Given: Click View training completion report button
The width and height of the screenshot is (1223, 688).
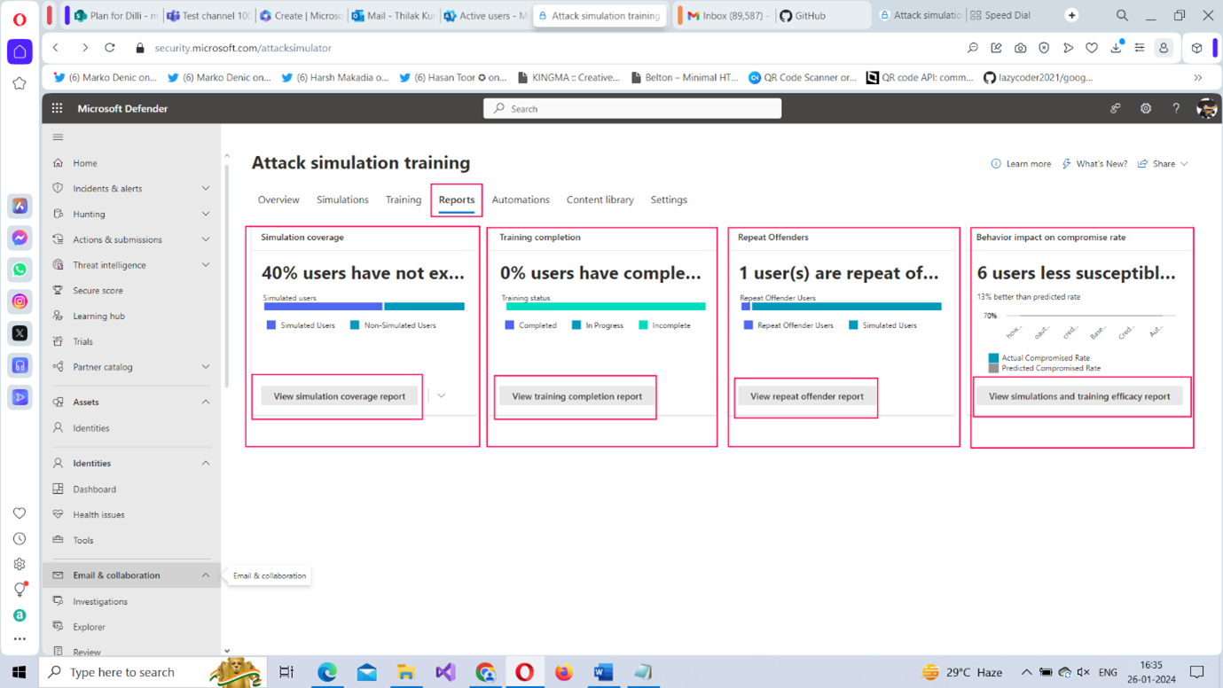Looking at the screenshot, I should pos(576,396).
